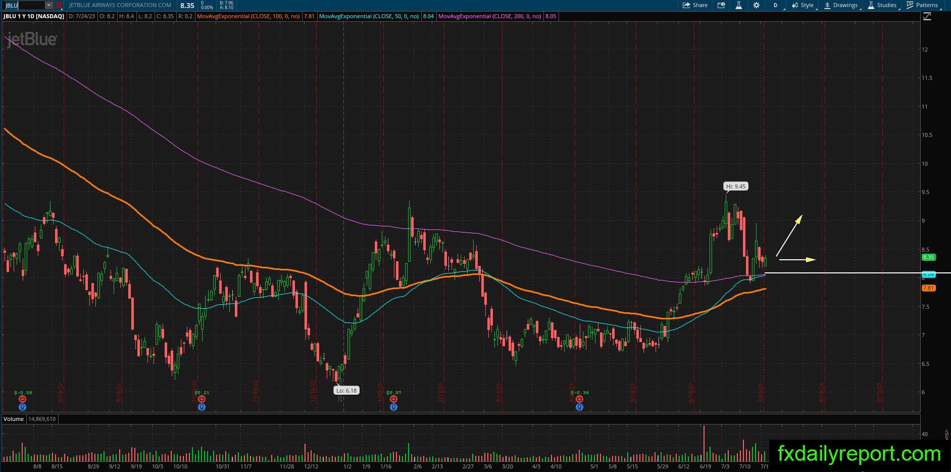Click the JETBLUE AIRWAYS CORPORATION COM title
Image resolution: width=951 pixels, height=472 pixels.
click(x=120, y=5)
